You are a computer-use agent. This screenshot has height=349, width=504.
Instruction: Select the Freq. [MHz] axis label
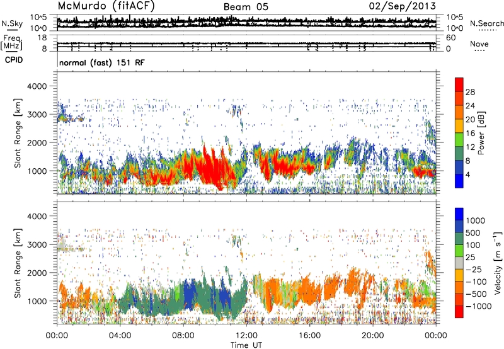click(x=11, y=43)
